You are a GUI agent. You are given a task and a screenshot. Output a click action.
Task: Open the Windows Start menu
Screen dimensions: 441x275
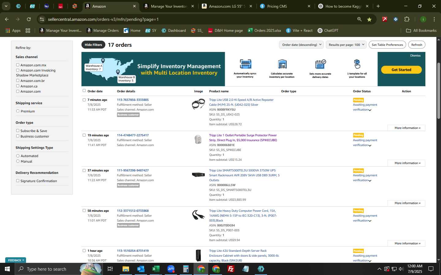[x=7, y=269]
